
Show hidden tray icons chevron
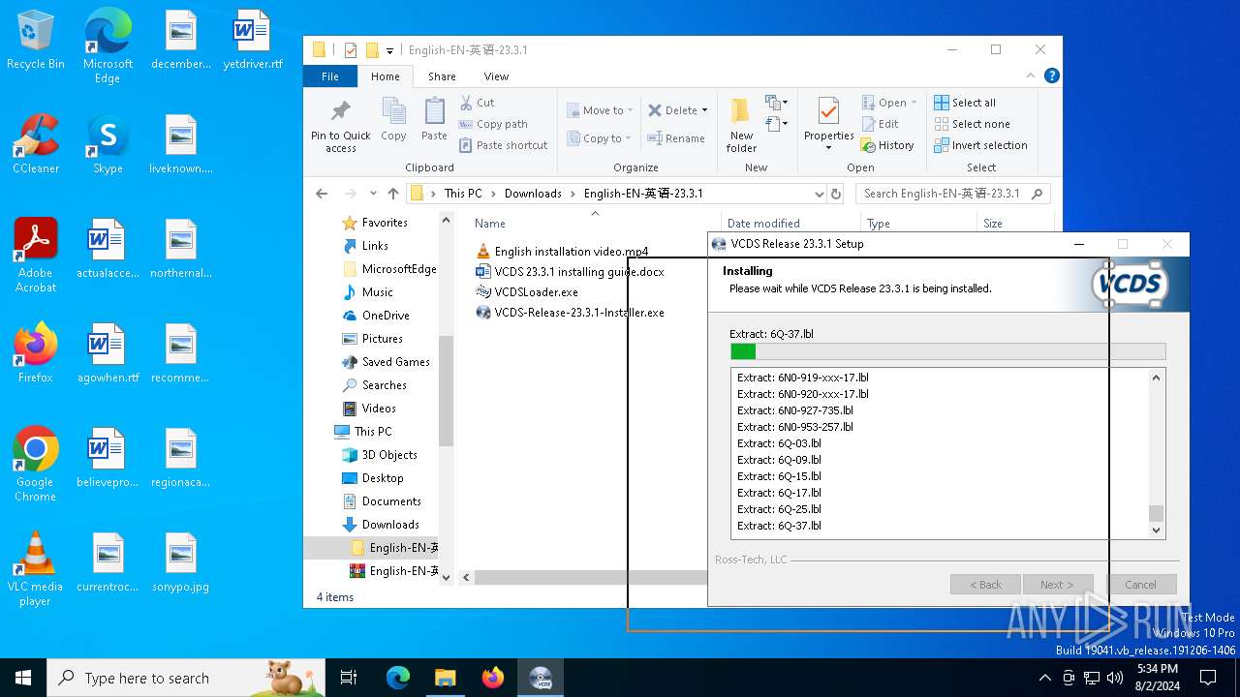tap(1044, 678)
